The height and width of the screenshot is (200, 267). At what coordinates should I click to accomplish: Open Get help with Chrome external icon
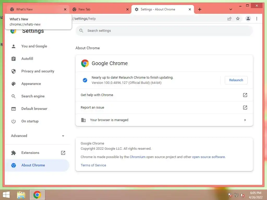245,95
